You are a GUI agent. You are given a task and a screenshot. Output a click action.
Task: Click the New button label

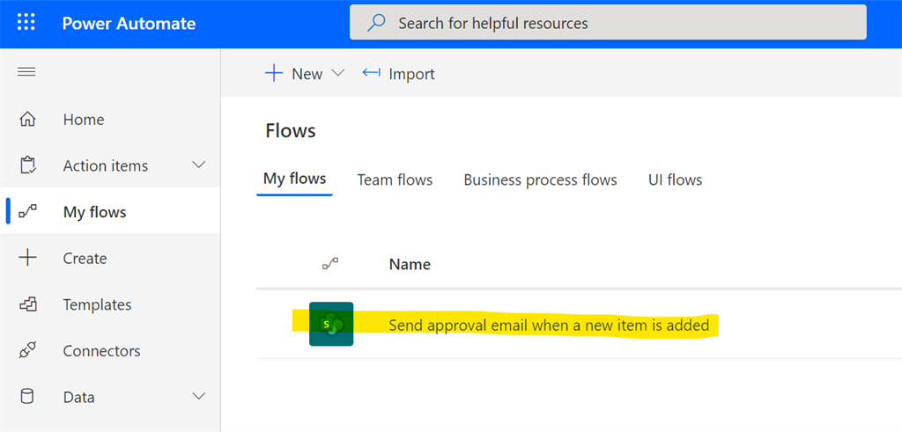pos(307,74)
